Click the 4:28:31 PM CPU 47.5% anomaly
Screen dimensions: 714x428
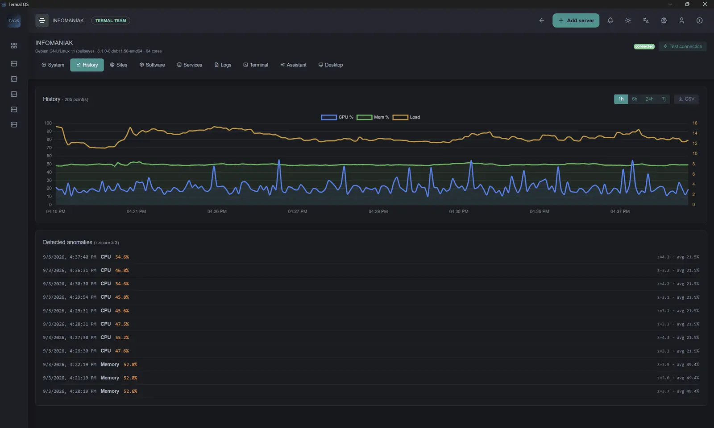(x=371, y=324)
